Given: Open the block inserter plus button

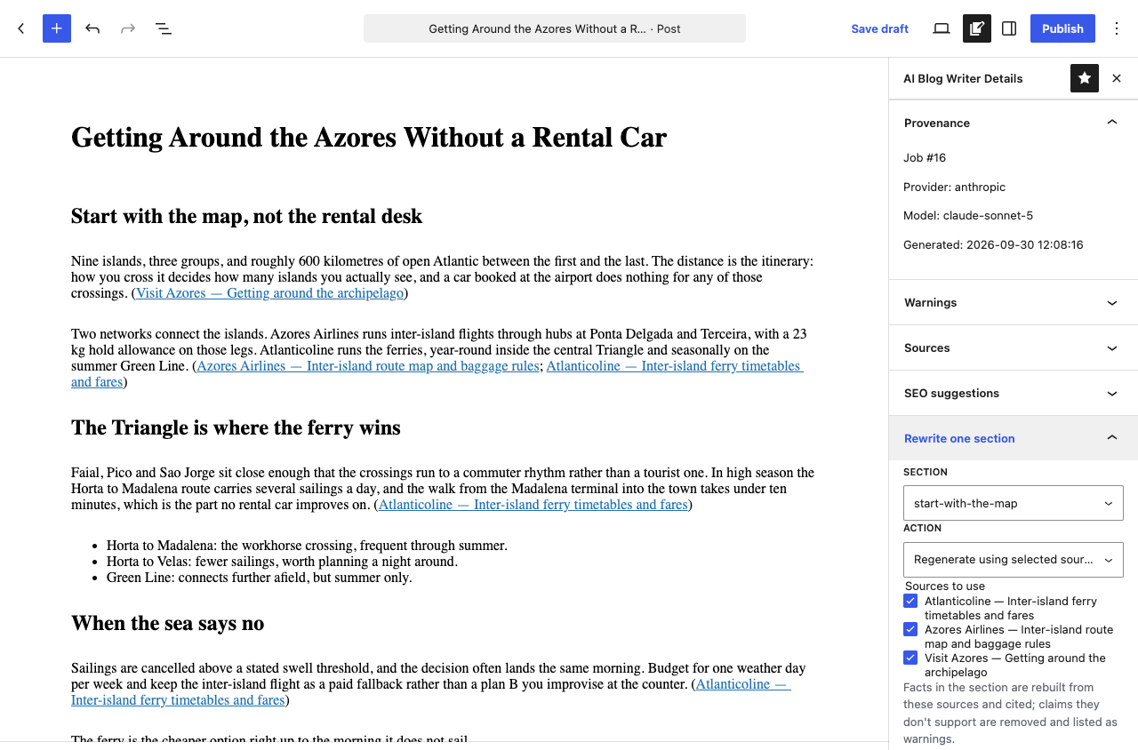Looking at the screenshot, I should (57, 28).
